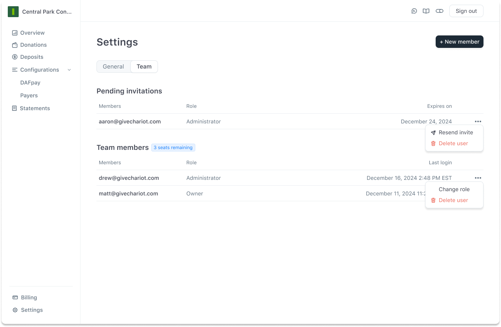Toggle the switch icon in top bar
The width and height of the screenshot is (501, 327).
(440, 11)
